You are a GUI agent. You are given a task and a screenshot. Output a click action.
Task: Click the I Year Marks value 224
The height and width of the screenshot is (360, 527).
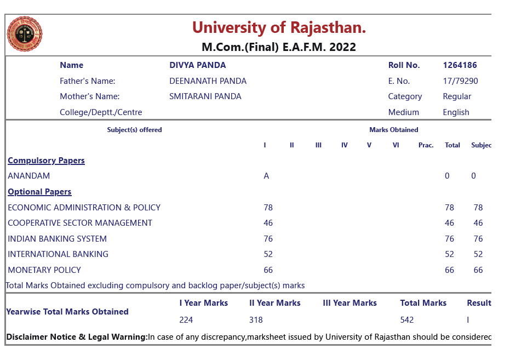[186, 320]
